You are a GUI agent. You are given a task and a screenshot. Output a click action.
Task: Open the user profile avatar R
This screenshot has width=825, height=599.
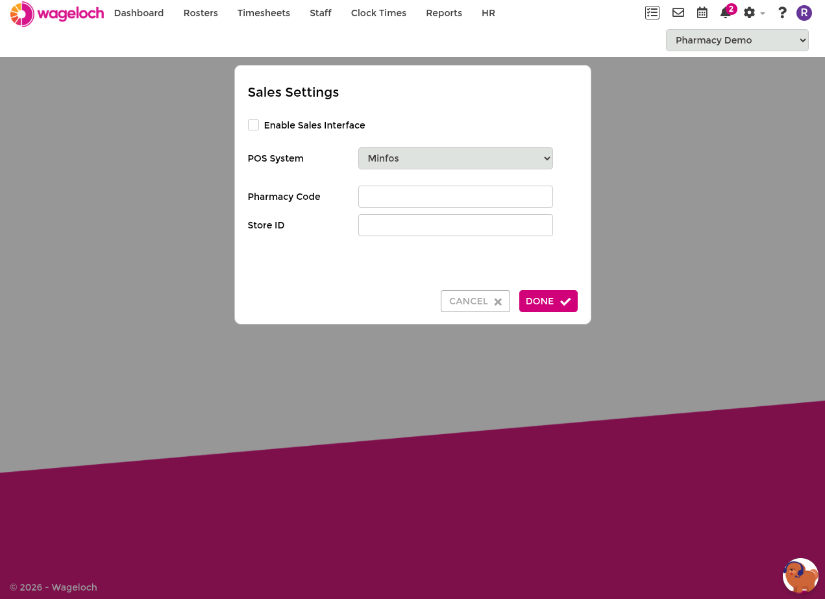tap(804, 13)
